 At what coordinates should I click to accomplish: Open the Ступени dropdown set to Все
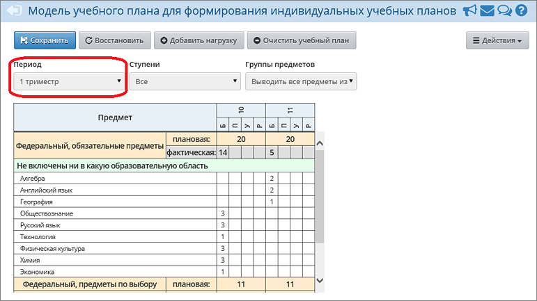[185, 81]
